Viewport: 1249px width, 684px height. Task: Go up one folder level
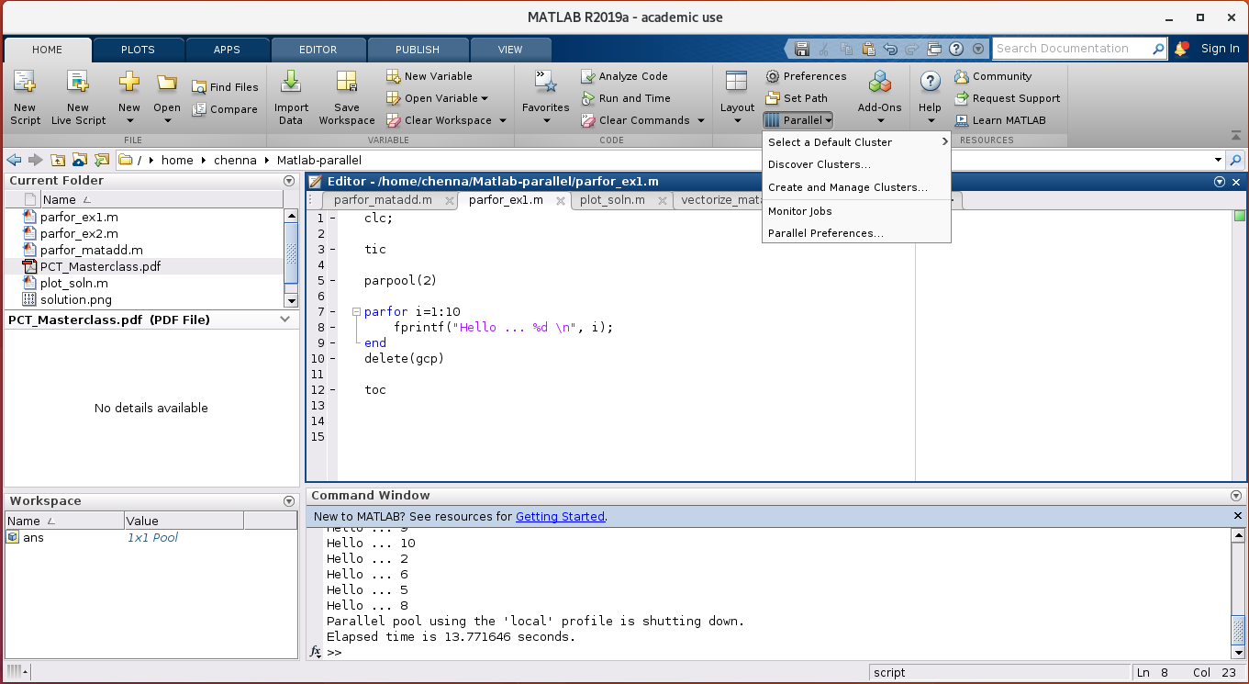[58, 160]
